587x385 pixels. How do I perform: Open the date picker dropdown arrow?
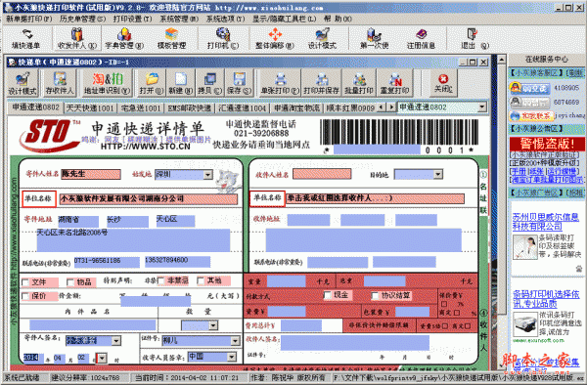click(x=102, y=359)
